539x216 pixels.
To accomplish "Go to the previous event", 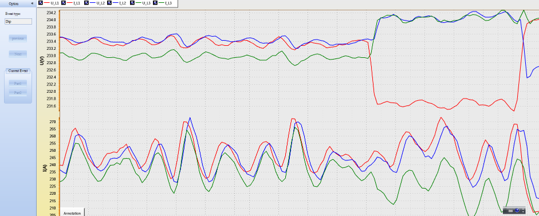I will coord(18,38).
